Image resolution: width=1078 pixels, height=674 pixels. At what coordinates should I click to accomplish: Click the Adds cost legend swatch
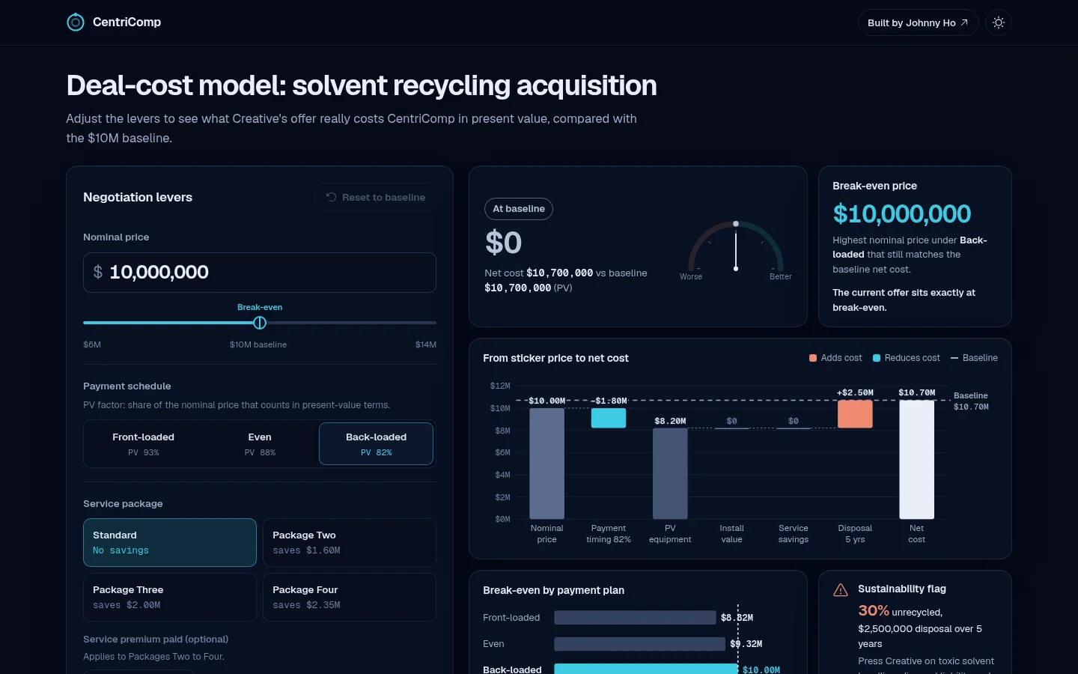click(813, 358)
